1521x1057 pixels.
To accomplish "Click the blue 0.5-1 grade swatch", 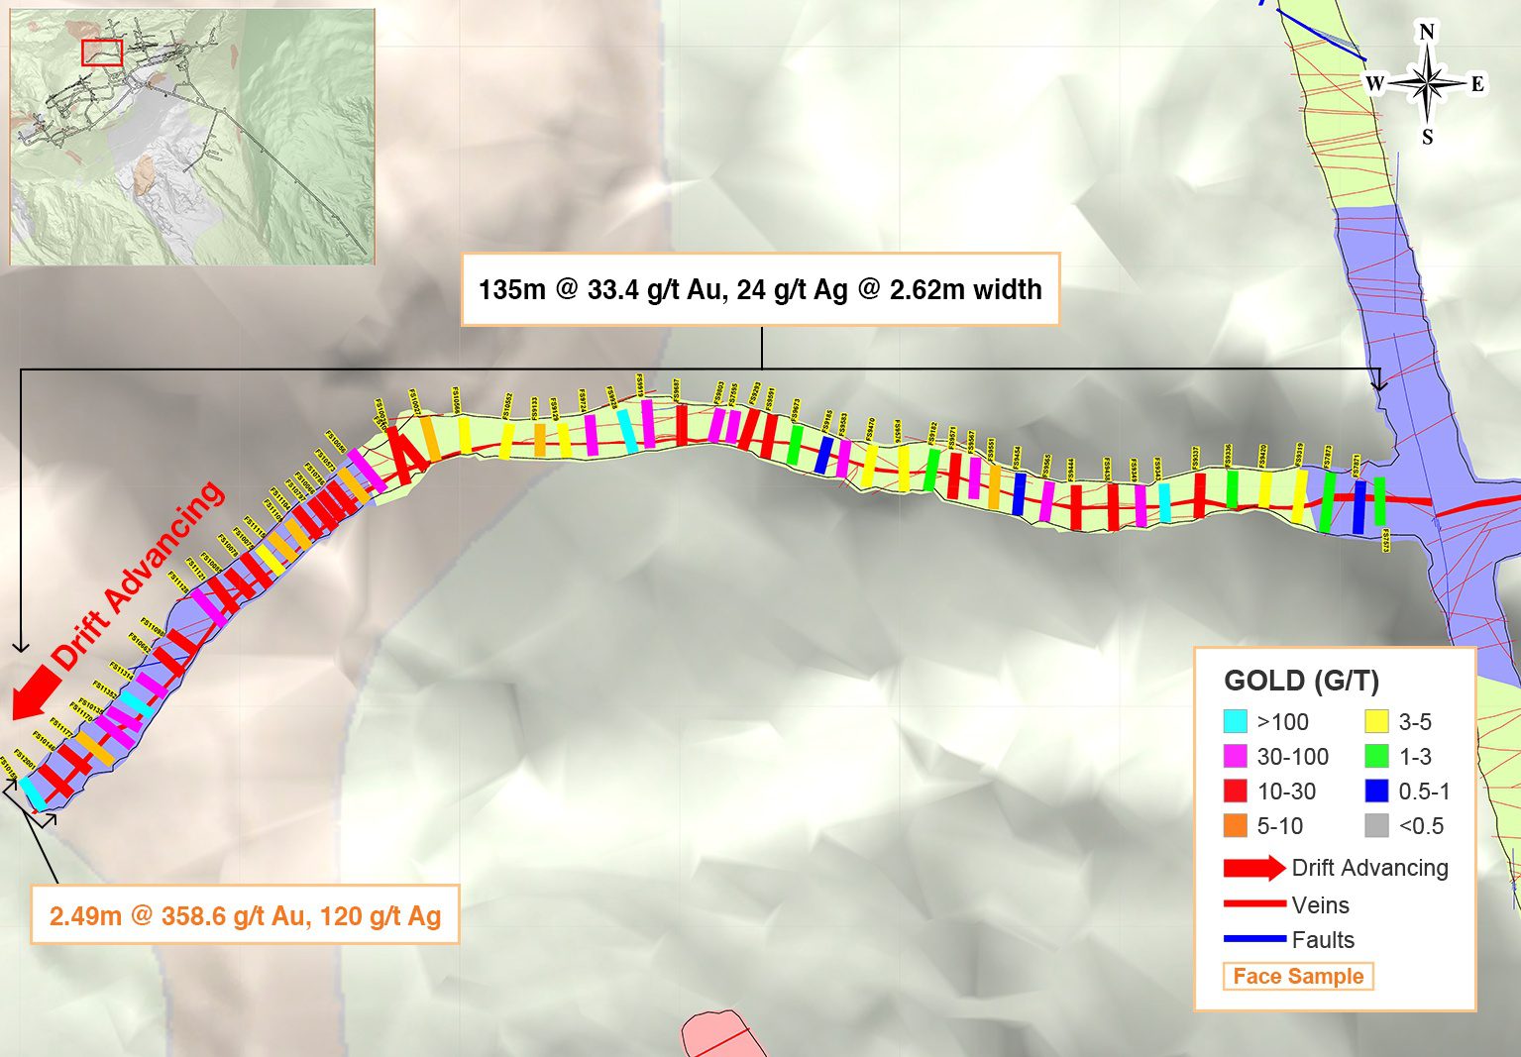I will pyautogui.click(x=1376, y=792).
